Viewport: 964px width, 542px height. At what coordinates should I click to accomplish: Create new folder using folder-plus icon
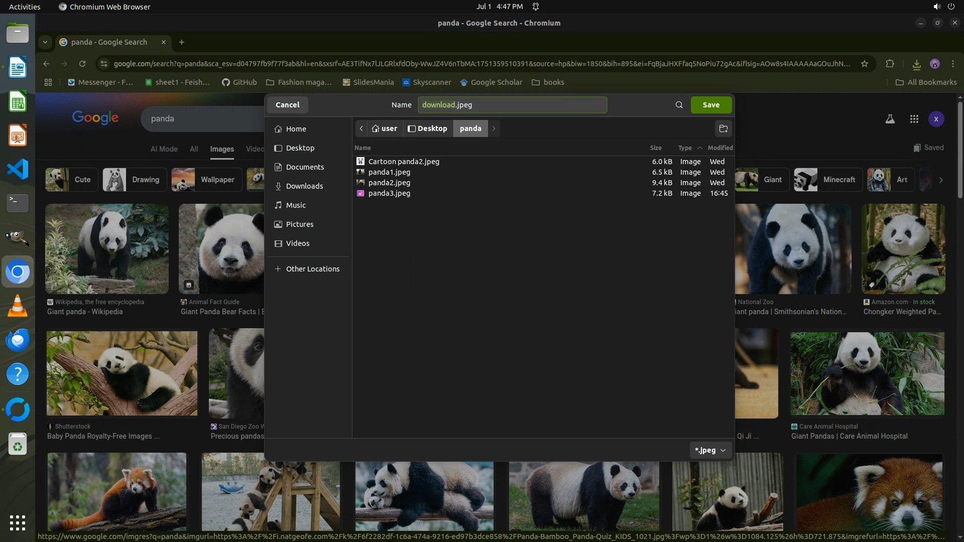(x=723, y=129)
